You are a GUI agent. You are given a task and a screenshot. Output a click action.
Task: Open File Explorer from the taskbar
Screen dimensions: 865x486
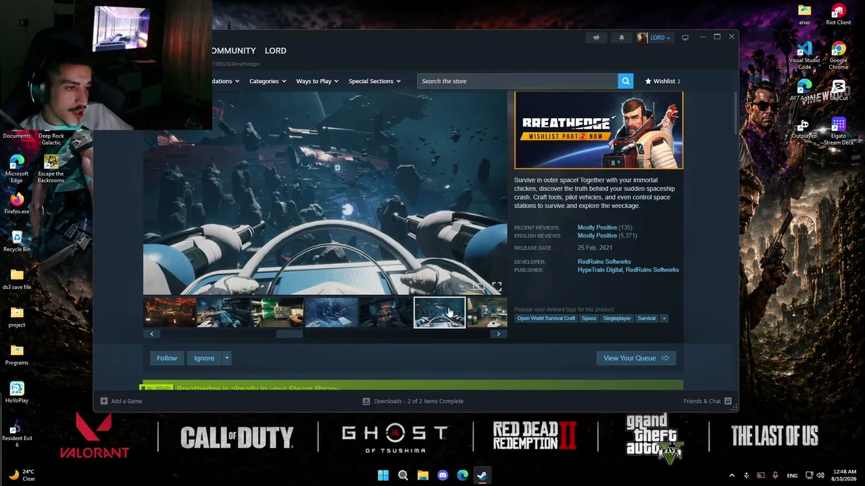(423, 475)
